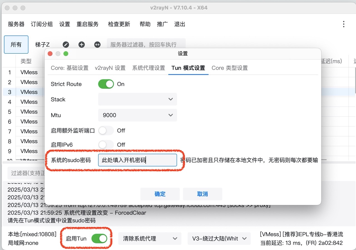Click the 取消 button
356x250 pixels.
point(202,194)
